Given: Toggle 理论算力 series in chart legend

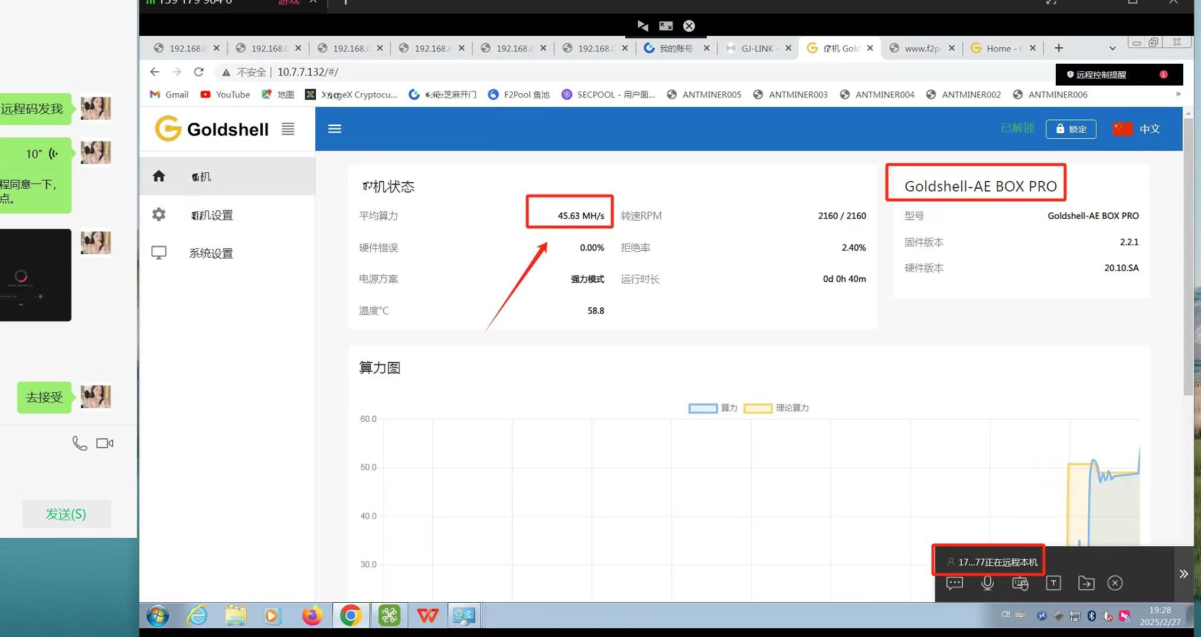Looking at the screenshot, I should [x=776, y=408].
